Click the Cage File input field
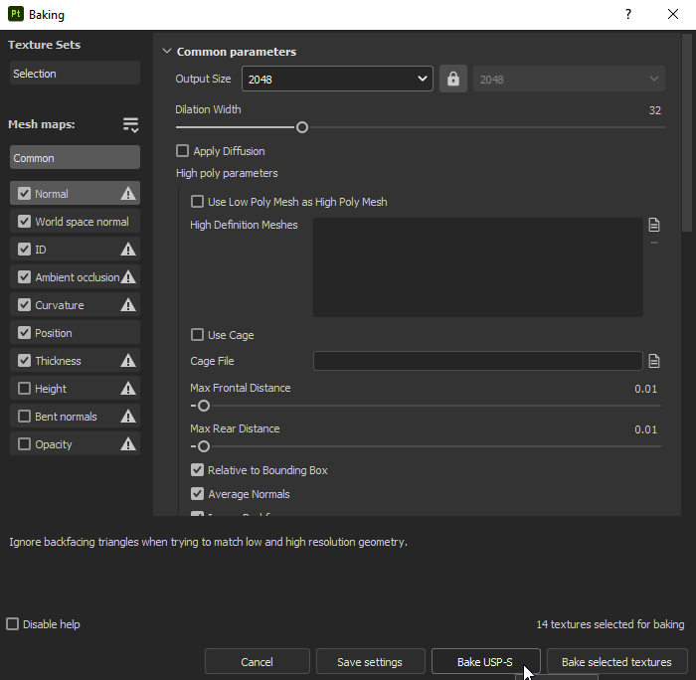This screenshot has height=680, width=696. point(477,361)
